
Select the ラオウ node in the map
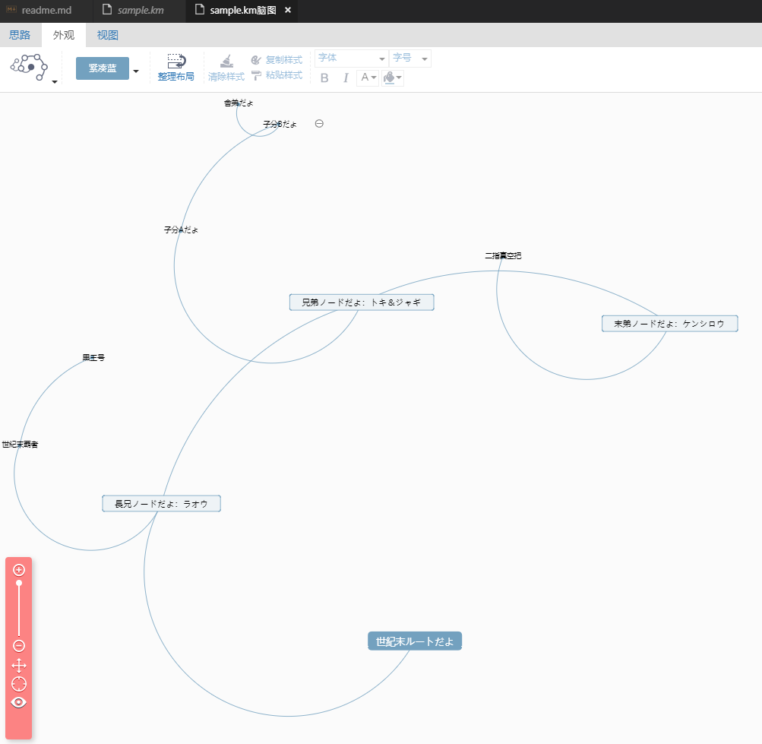[161, 503]
